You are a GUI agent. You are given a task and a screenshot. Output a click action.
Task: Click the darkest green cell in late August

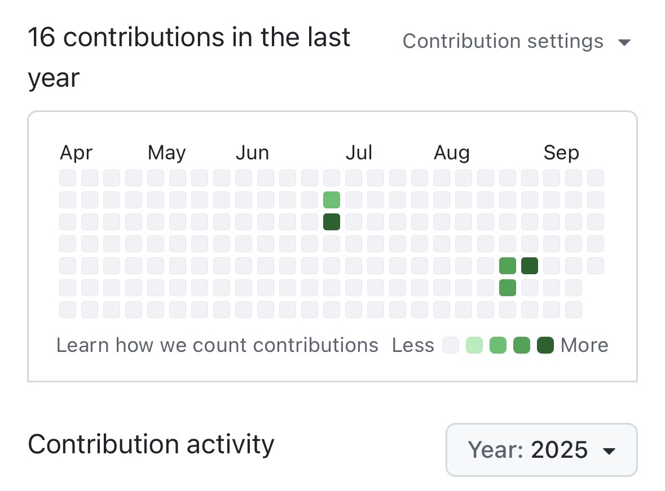coord(530,266)
